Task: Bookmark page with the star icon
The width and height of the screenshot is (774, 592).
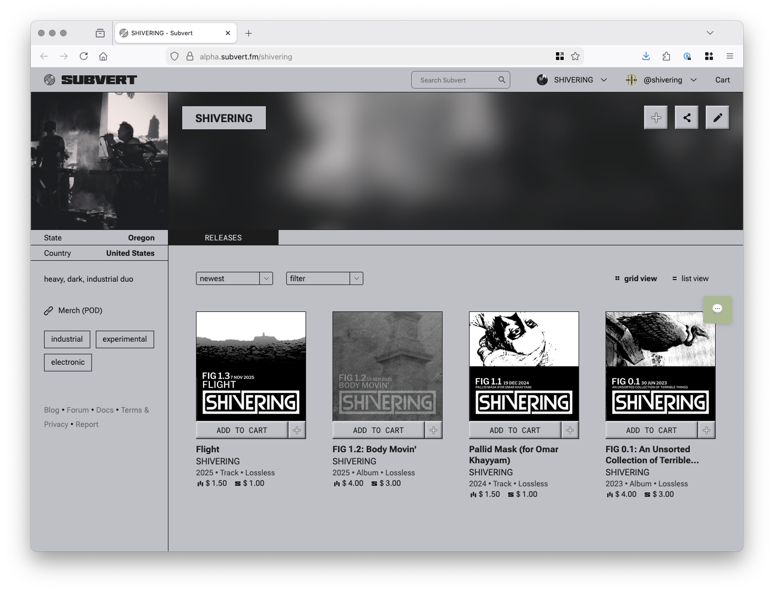Action: coord(575,56)
